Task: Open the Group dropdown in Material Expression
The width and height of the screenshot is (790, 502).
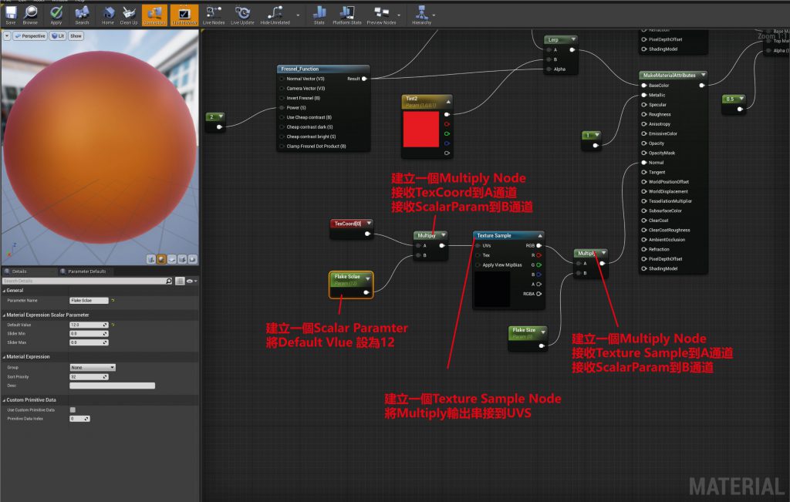Action: pos(92,367)
